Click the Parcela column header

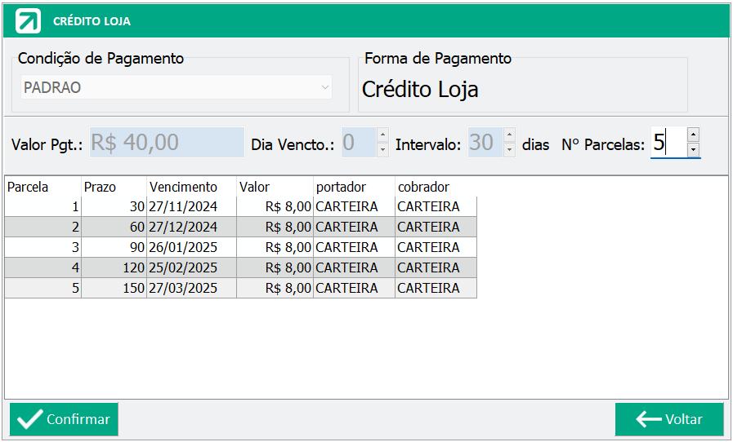point(43,187)
